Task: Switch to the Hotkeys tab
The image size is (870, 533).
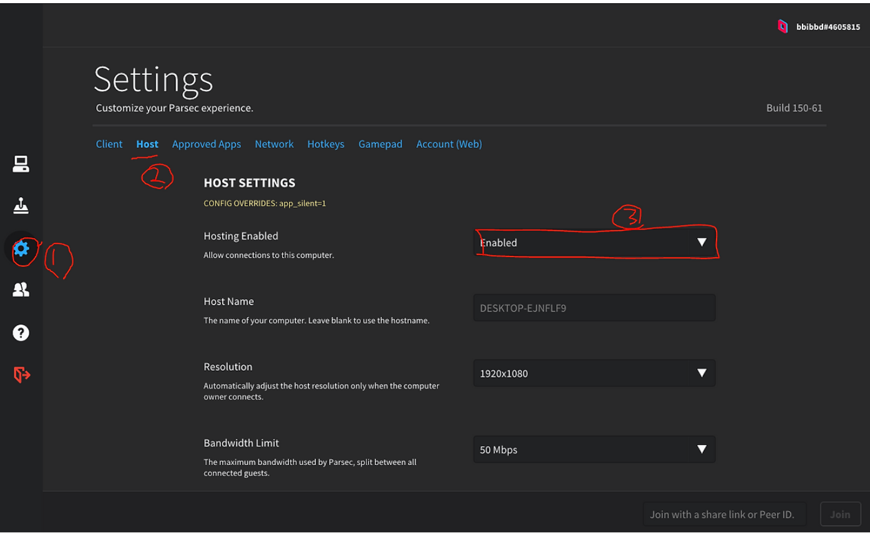Action: (326, 144)
